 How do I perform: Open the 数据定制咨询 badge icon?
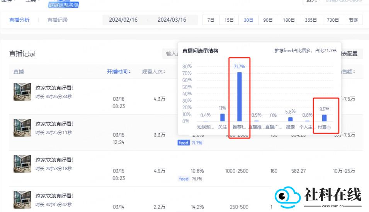63,4
